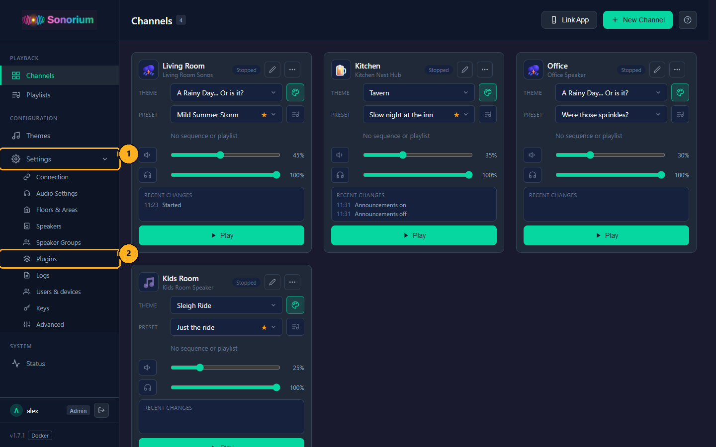Open the Mild Summer Storm preset dropdown
This screenshot has height=447, width=716.
pyautogui.click(x=226, y=114)
